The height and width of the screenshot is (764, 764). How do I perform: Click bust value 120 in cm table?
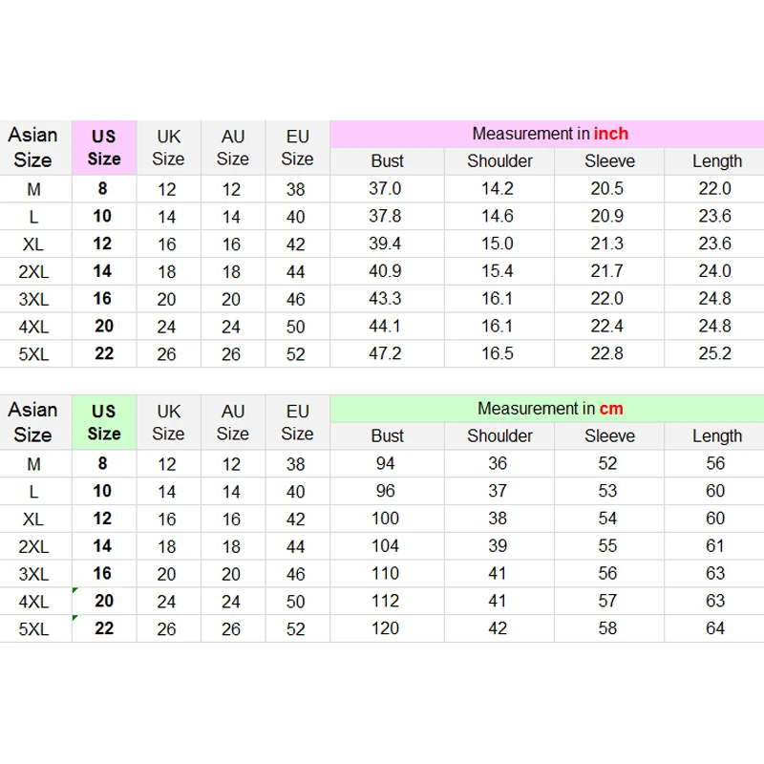(x=387, y=628)
